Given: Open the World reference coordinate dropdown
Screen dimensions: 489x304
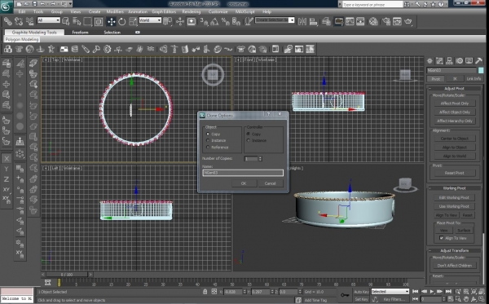Looking at the screenshot, I should 150,20.
